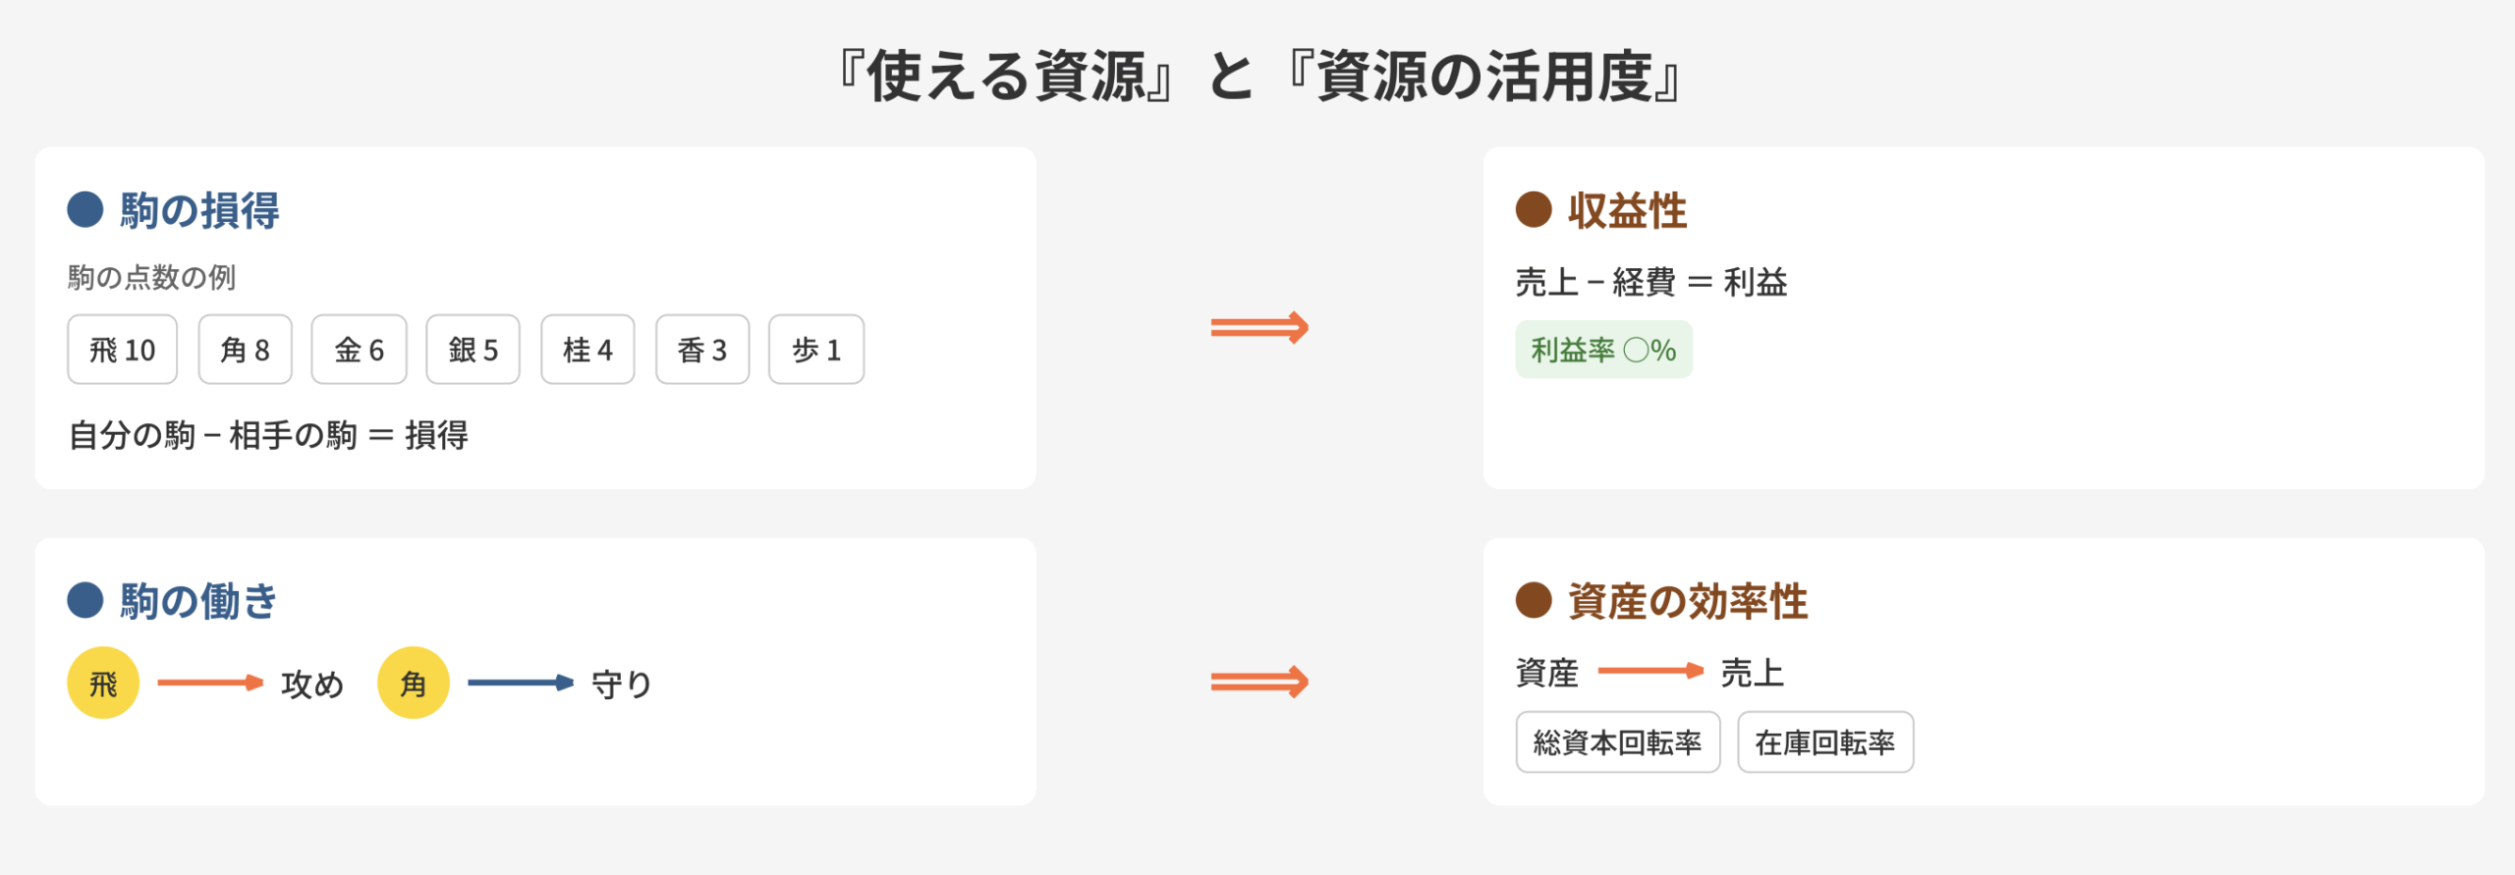Click the yellow 飛 circle icon
Viewport: 2515px width, 875px height.
(103, 683)
